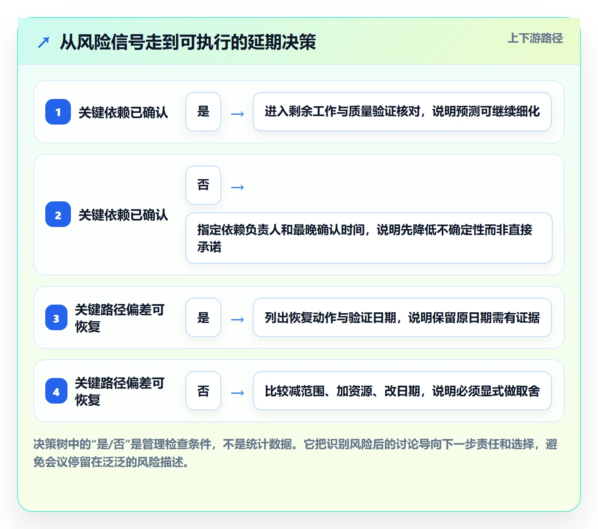Click the diagonal arrow icon beside the title
The image size is (598, 529).
44,42
